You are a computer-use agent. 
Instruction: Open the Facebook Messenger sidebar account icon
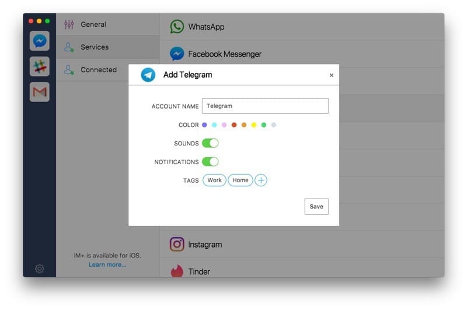[40, 41]
